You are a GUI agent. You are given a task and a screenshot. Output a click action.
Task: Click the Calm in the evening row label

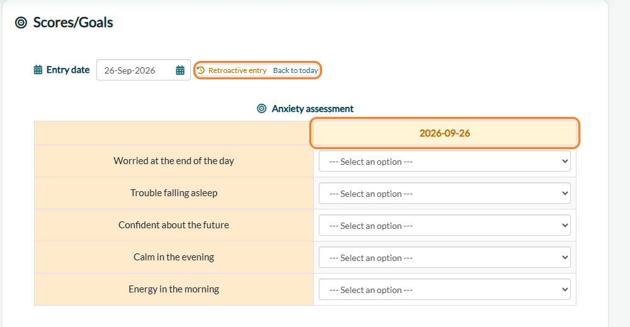[174, 257]
